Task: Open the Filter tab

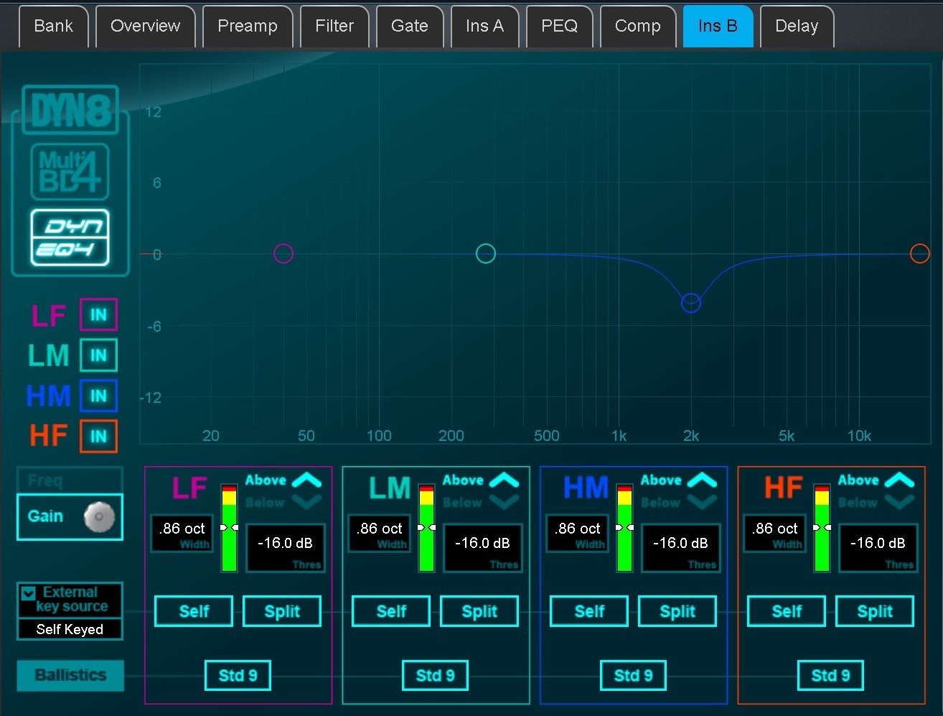Action: 334,27
